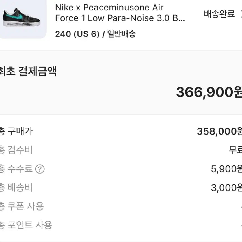Tap the 배송완료 status label
242x242 pixels.
point(219,14)
